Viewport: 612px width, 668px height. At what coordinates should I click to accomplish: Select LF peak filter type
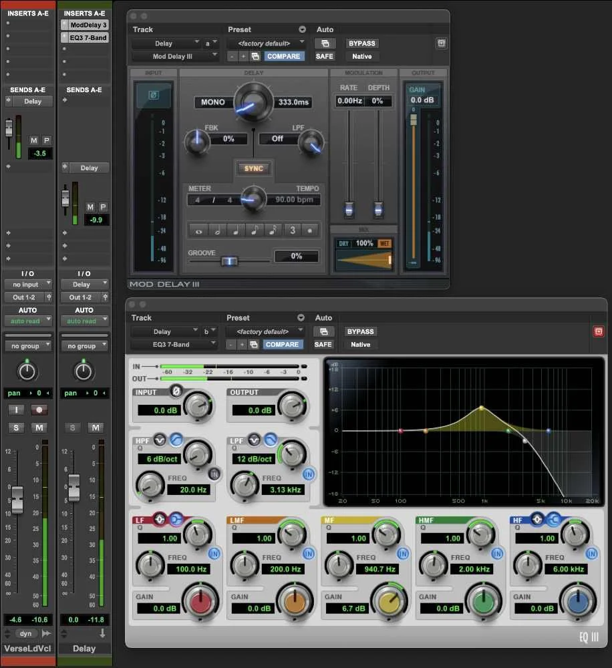click(160, 519)
